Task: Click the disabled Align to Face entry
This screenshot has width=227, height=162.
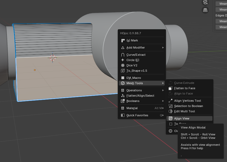Action: [x=190, y=94]
